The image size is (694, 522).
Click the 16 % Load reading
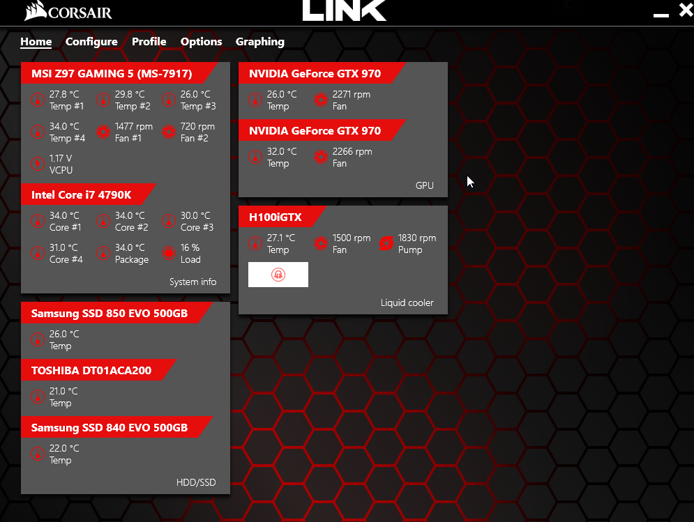pyautogui.click(x=190, y=254)
